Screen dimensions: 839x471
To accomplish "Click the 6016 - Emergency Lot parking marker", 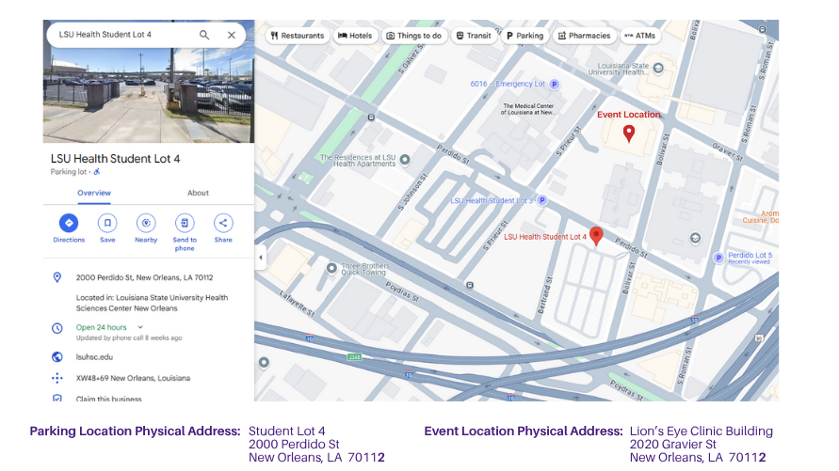I will coord(555,85).
